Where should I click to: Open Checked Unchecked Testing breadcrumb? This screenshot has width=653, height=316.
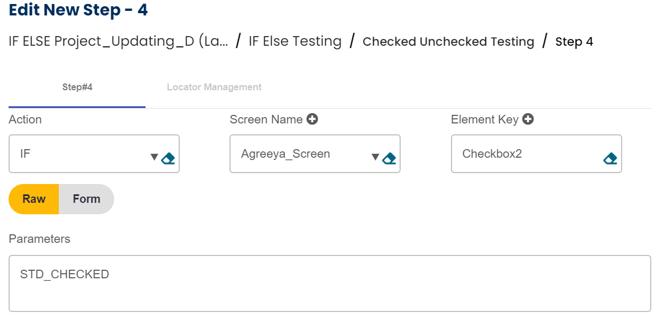pyautogui.click(x=448, y=42)
